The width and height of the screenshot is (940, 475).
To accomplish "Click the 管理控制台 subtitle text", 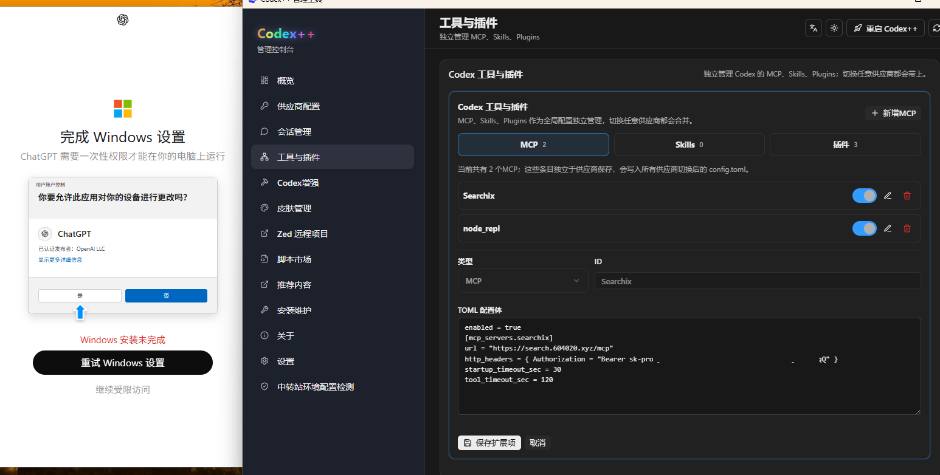I will 275,50.
